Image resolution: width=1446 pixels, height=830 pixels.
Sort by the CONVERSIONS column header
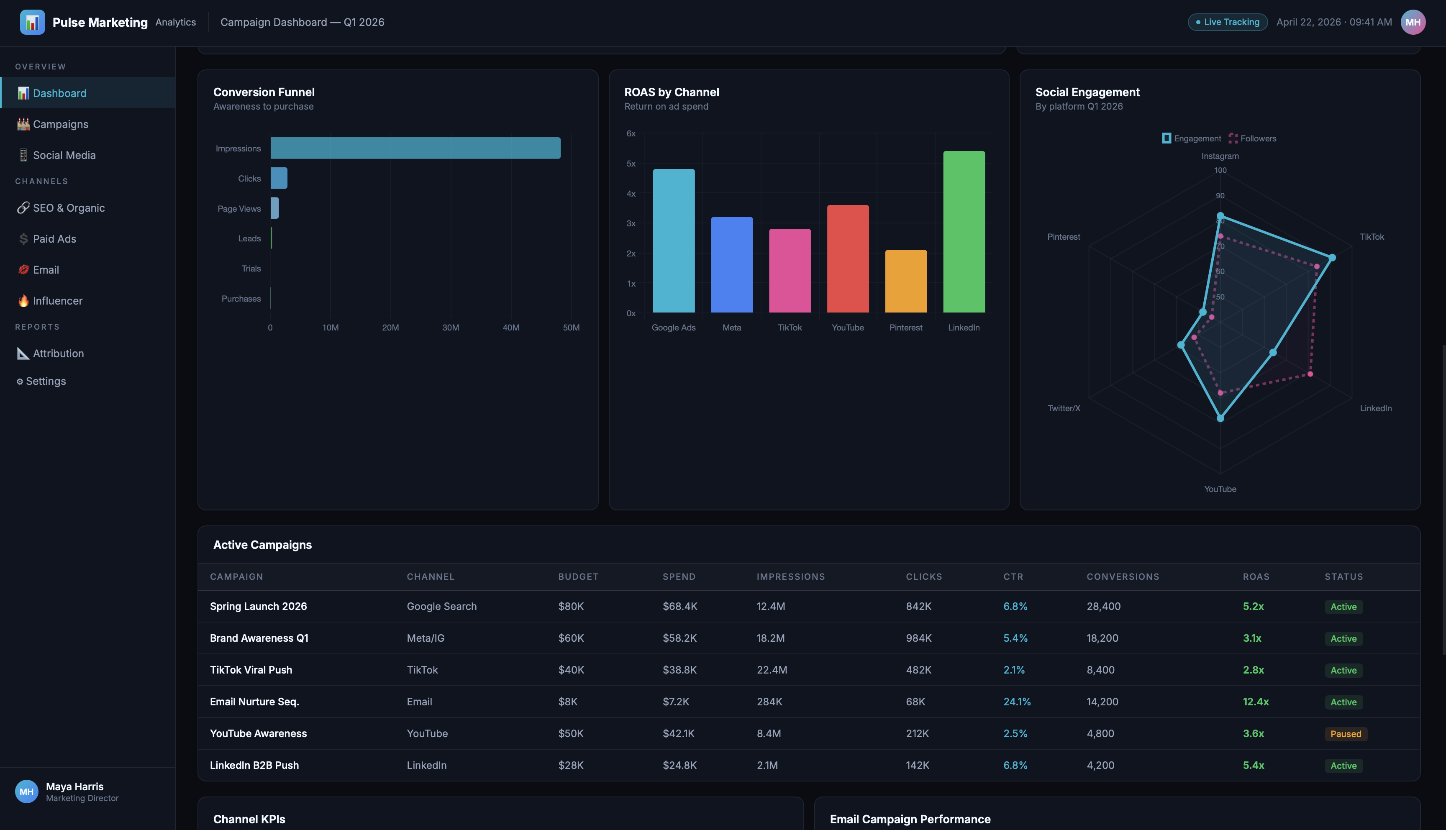tap(1123, 577)
